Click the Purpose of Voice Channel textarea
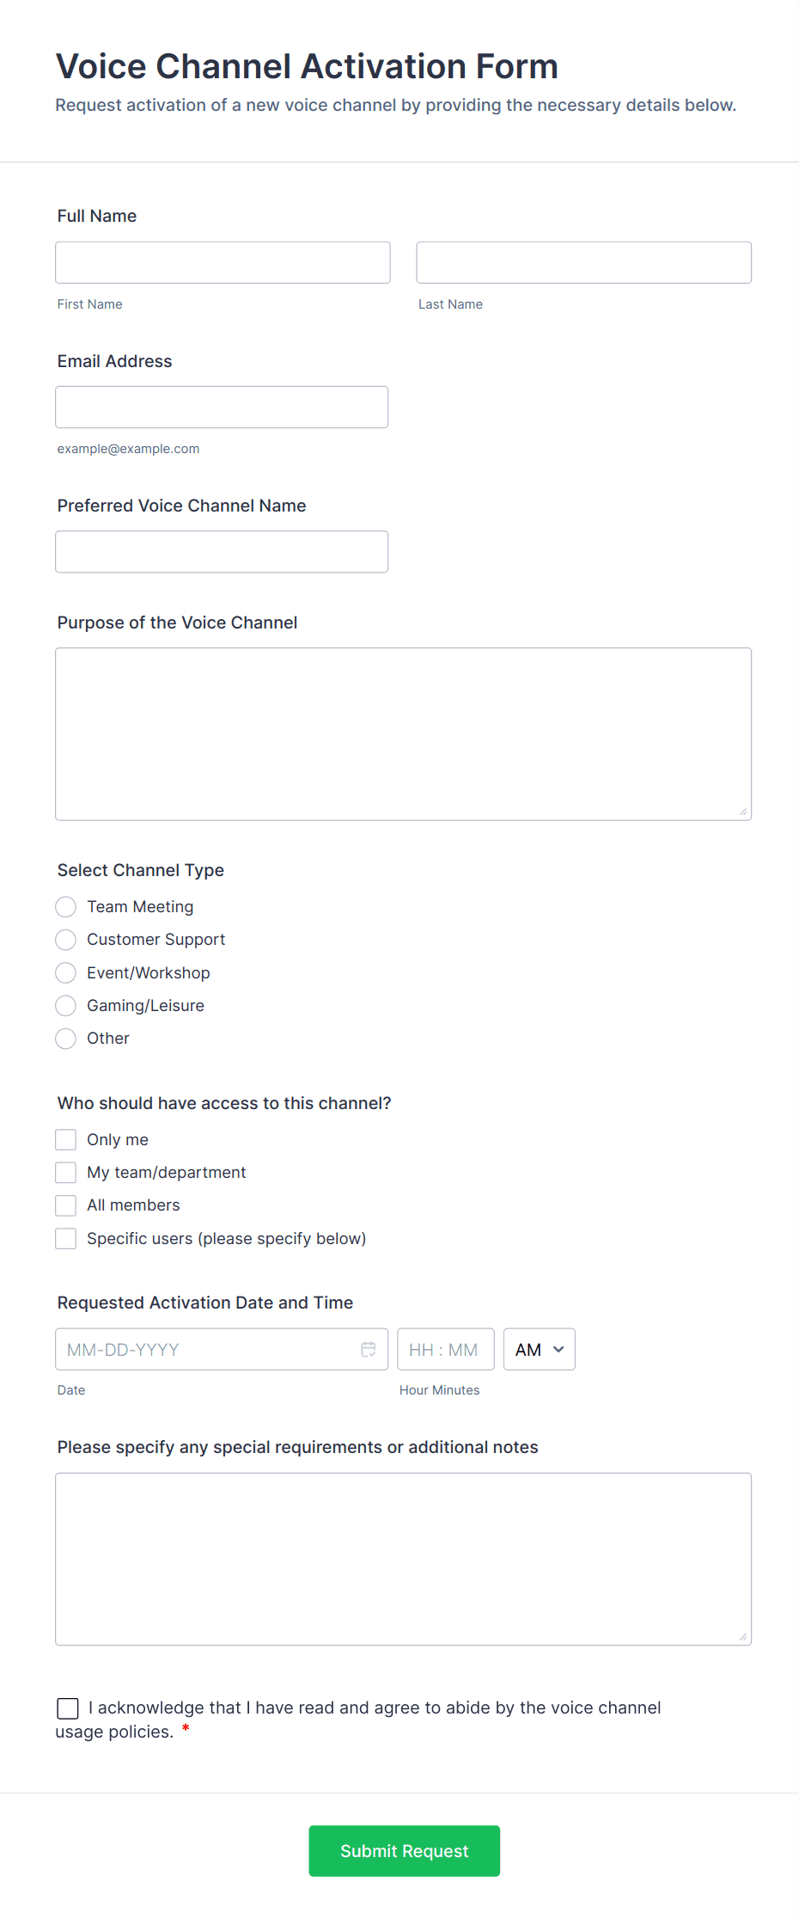Screen dimensions: 799x1919 [403, 733]
